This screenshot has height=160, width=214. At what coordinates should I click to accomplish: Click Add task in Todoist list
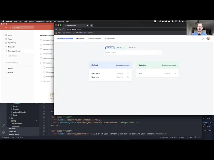coord(45,81)
